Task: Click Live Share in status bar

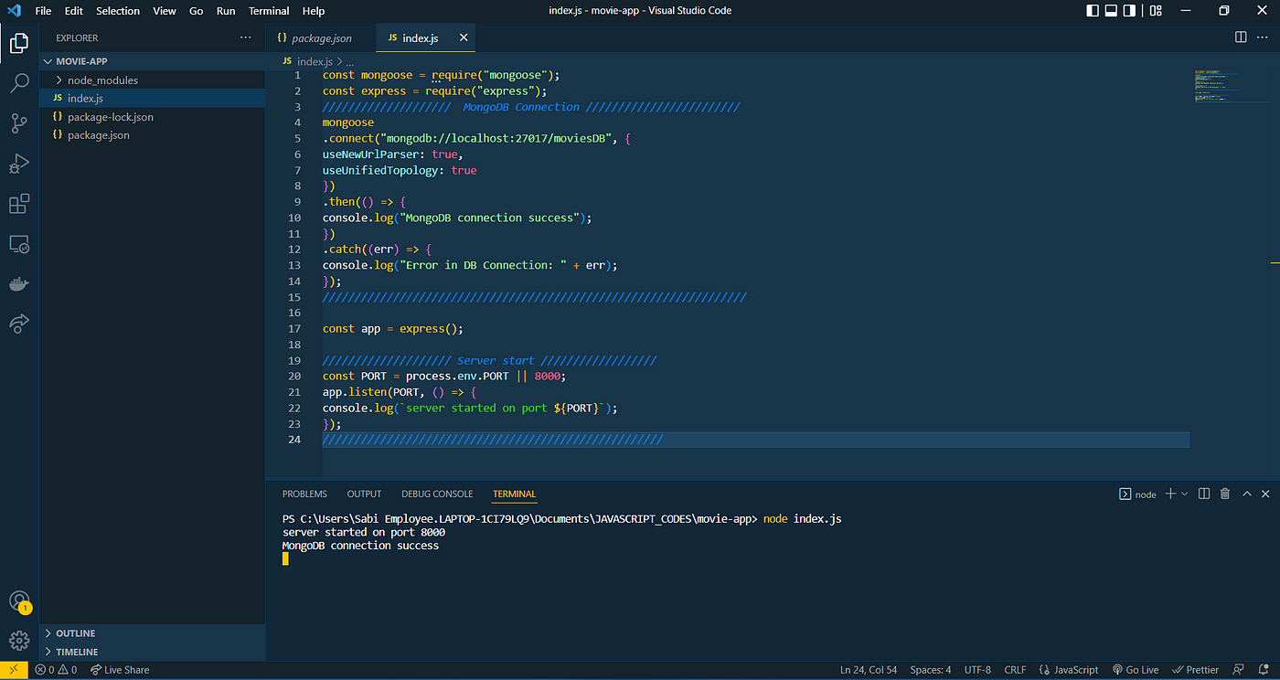Action: pos(119,670)
